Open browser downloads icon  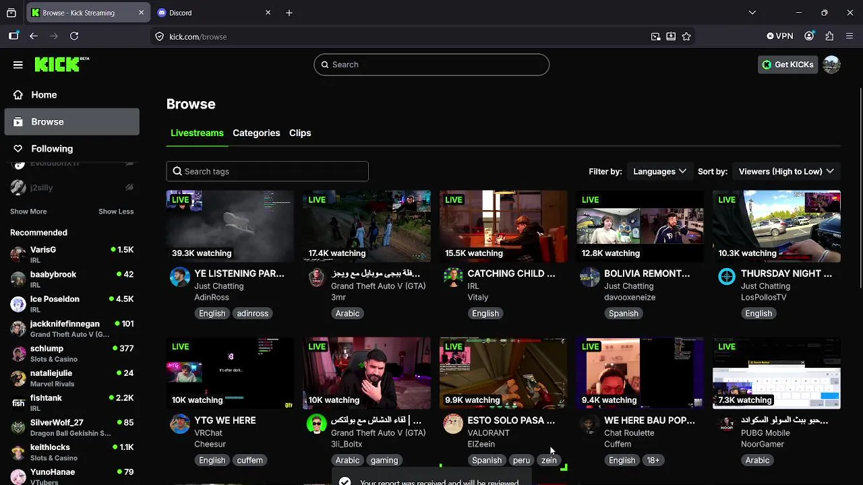[x=671, y=36]
